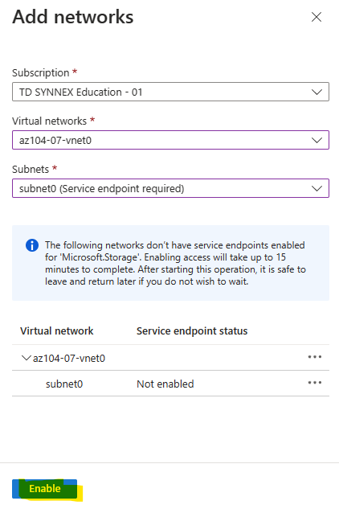
Task: Collapse the az104-07-vnet0 tree chevron
Action: click(26, 358)
